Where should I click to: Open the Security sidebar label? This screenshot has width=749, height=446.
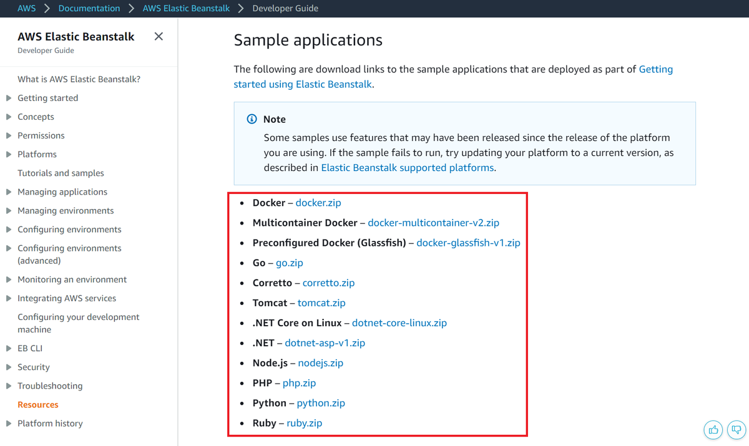point(34,367)
